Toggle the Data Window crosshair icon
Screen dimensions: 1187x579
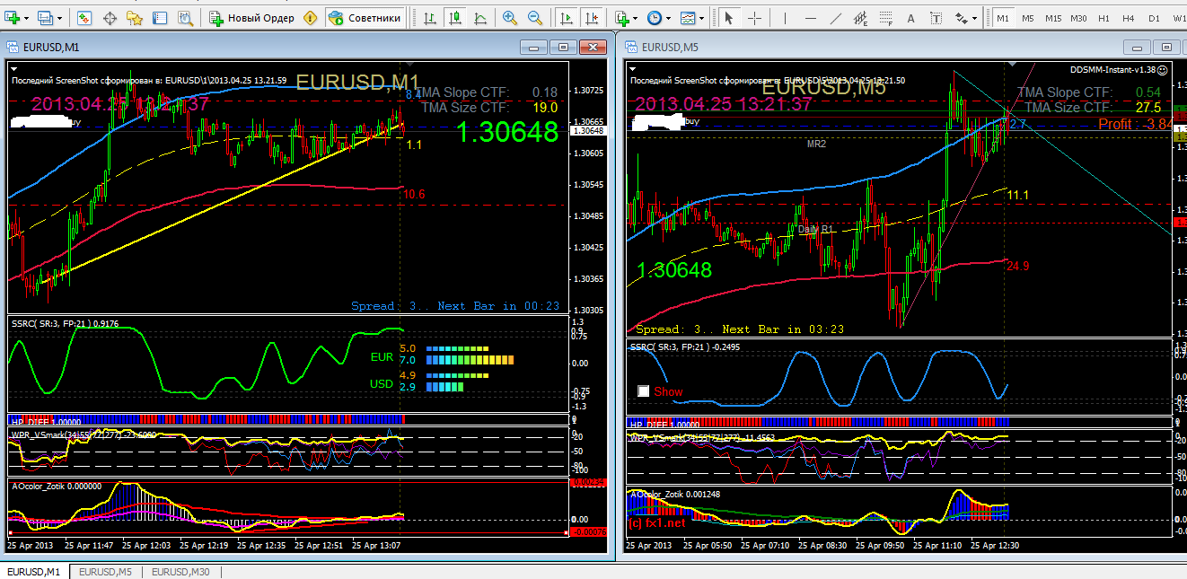(110, 17)
